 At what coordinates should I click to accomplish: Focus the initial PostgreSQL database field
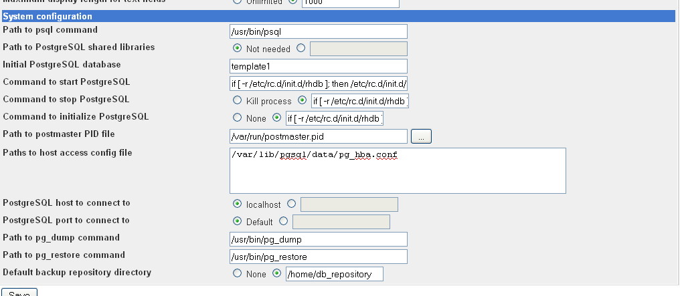click(318, 66)
